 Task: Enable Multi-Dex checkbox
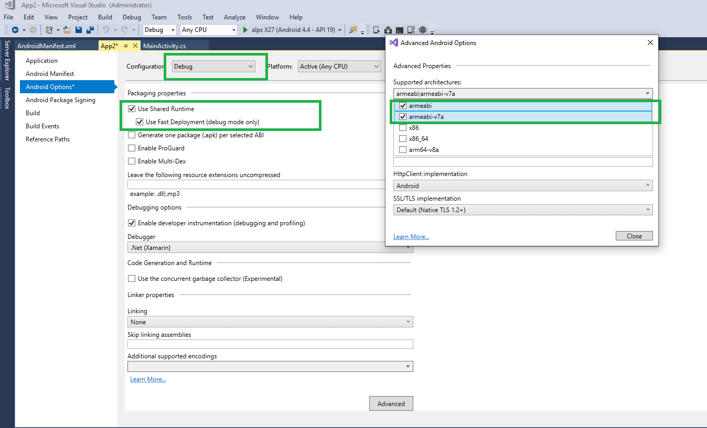coord(132,161)
